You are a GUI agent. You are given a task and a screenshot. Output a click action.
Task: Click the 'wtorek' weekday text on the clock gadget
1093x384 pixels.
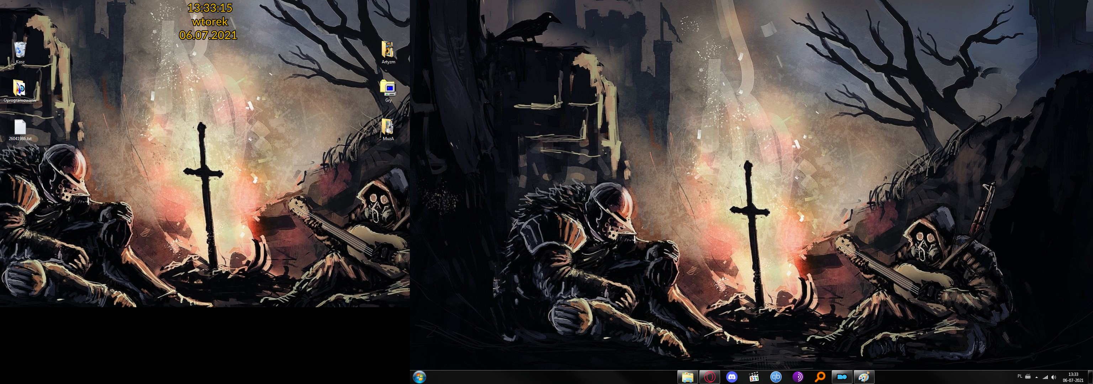tap(210, 21)
